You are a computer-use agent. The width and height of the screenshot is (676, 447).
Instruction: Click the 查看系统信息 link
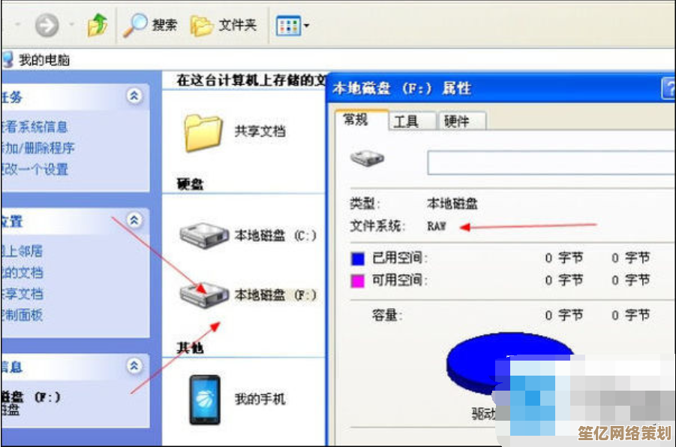pyautogui.click(x=34, y=126)
